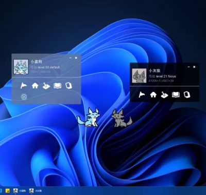Select the joystick icon in 小蓝狗 panel
Screen dimensions: 206x195
[x=46, y=86]
